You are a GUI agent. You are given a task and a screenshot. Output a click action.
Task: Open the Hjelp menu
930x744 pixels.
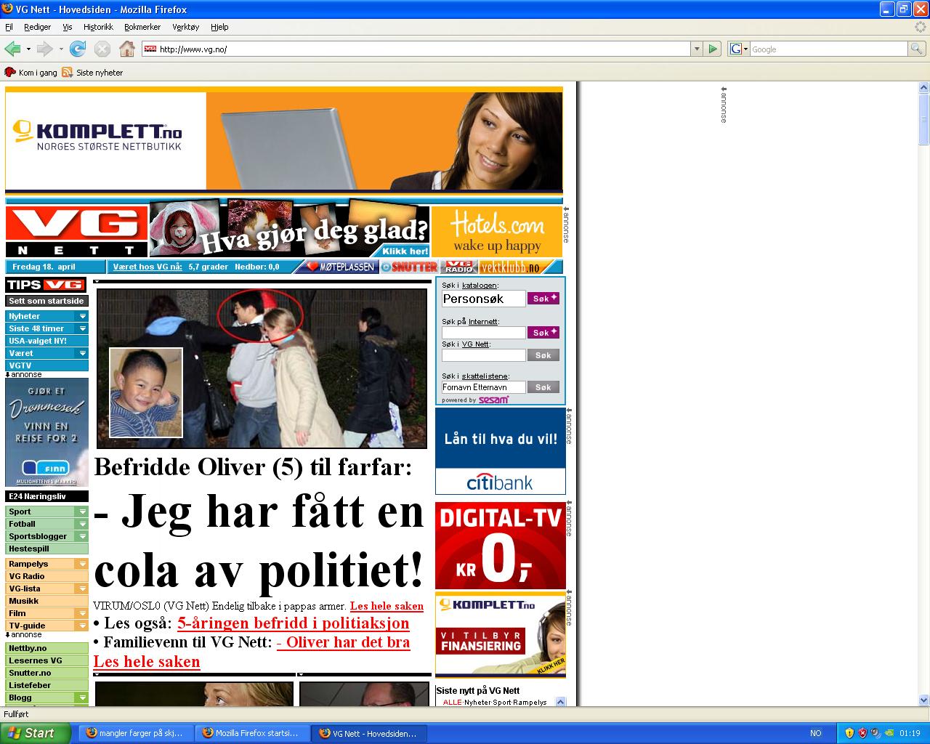tap(219, 27)
